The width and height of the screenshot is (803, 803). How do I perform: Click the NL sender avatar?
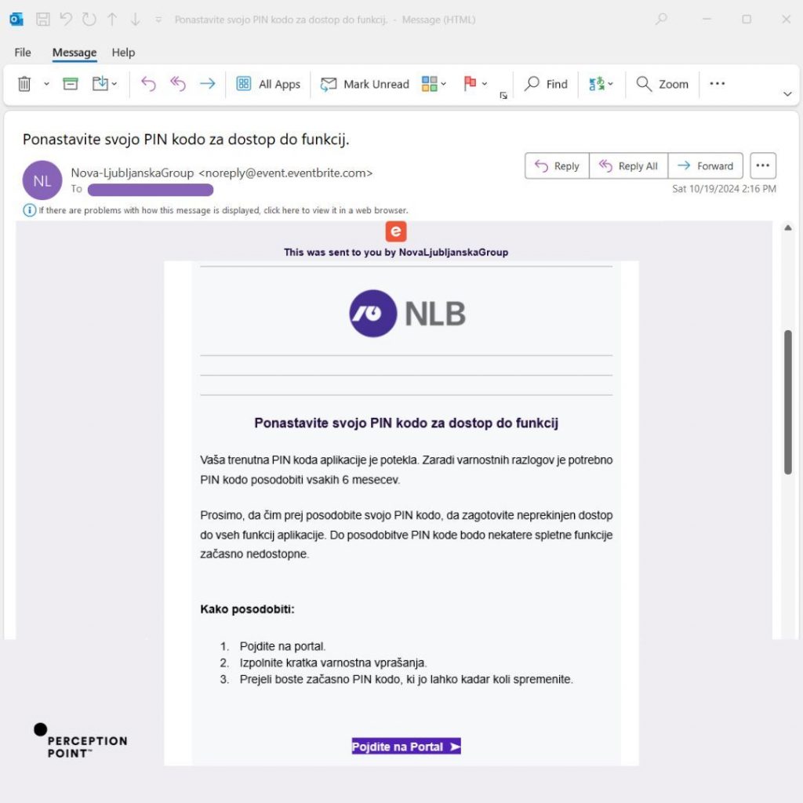click(x=42, y=181)
